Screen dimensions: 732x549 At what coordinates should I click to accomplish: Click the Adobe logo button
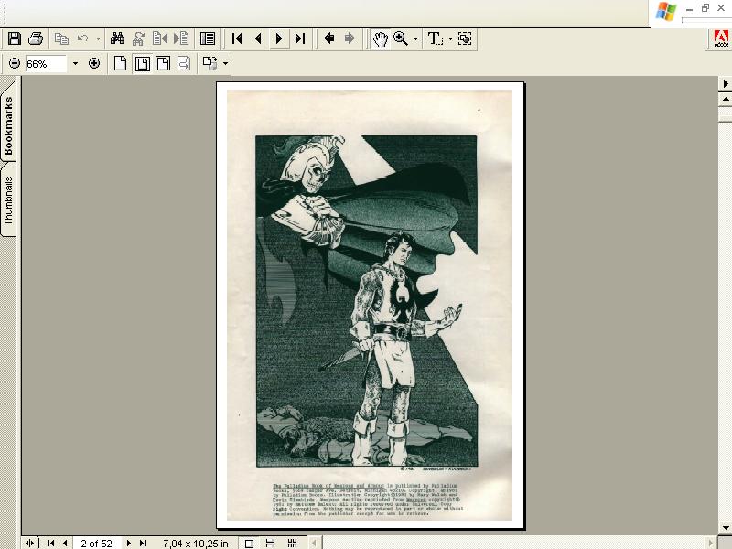(x=721, y=38)
